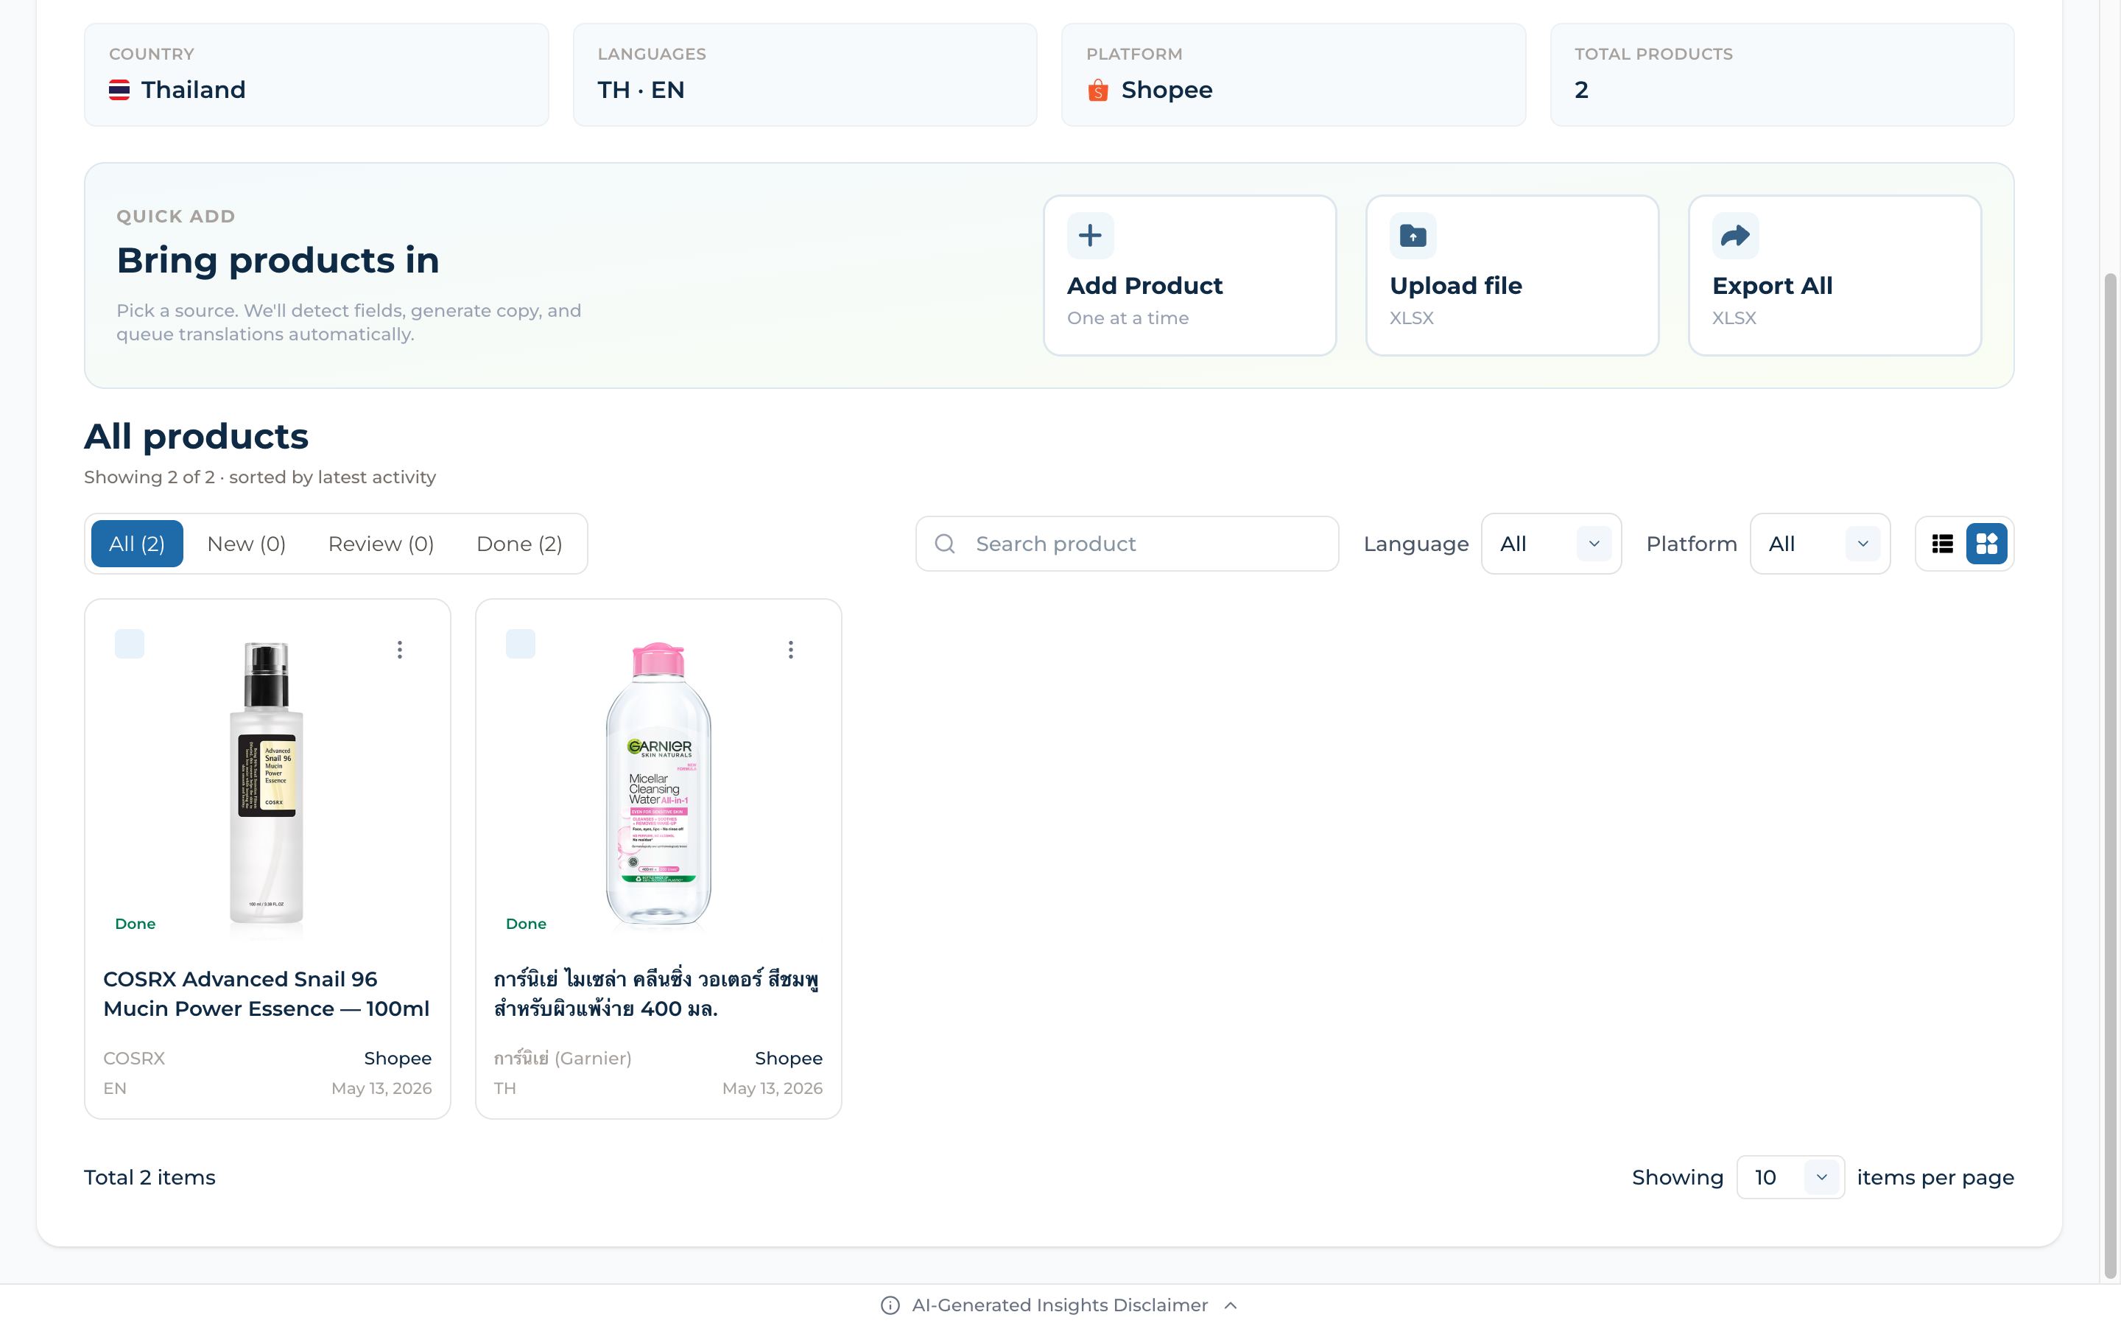Open the three-dot menu on COSRX product card
This screenshot has height=1326, width=2121.
point(400,650)
